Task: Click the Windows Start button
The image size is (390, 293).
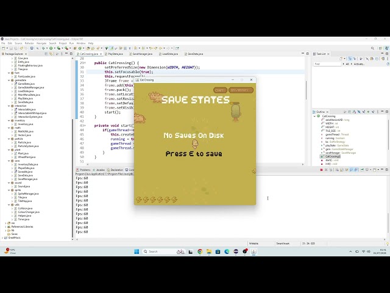Action: (x=136, y=251)
